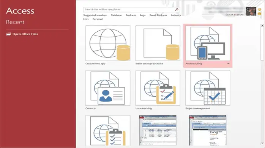Open Other Files link
The width and height of the screenshot is (265, 148).
pyautogui.click(x=25, y=34)
